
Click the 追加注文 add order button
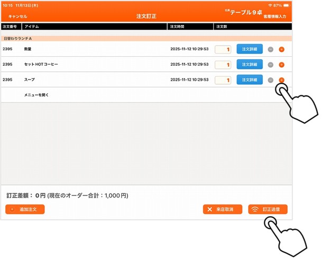pyautogui.click(x=25, y=209)
